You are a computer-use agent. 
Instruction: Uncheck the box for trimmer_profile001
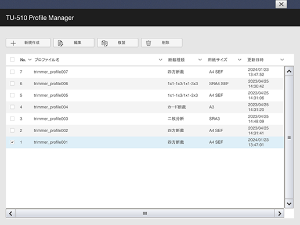12,142
